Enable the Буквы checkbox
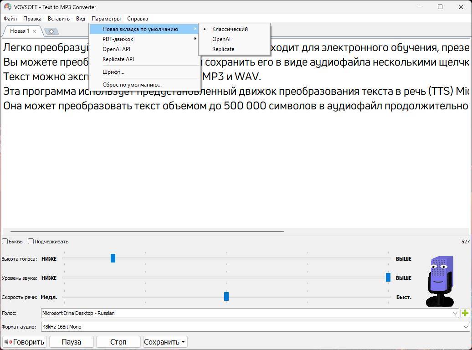472x350 pixels. pos(5,242)
